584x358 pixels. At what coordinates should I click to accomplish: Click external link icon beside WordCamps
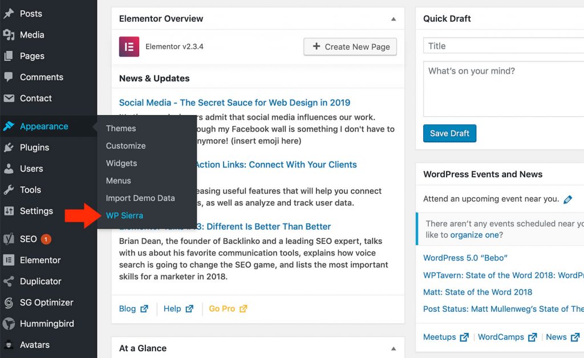click(x=533, y=337)
